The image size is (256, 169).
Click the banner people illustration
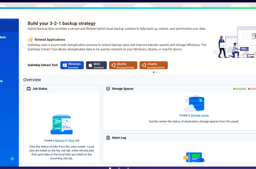(234, 42)
